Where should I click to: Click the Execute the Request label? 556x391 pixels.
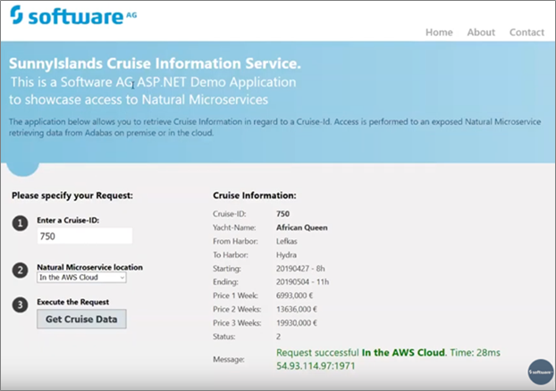coord(73,302)
